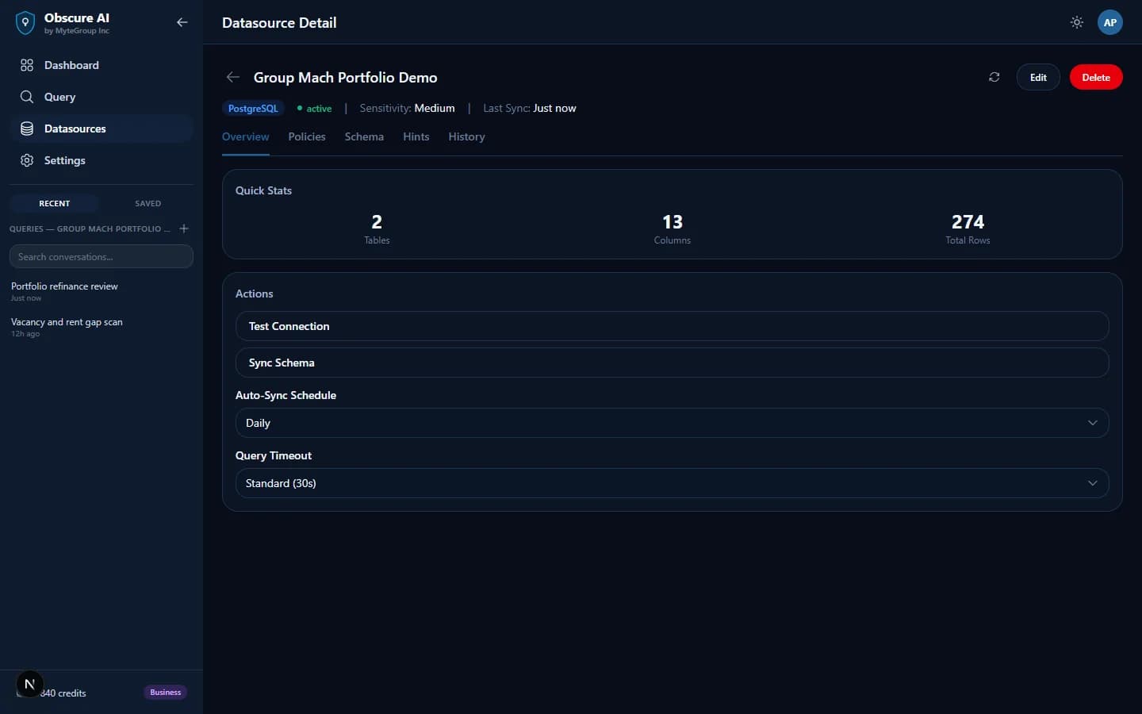Screen dimensions: 1142x714
Task: Open the Portfolio refinance review conversation
Action: coord(102,291)
